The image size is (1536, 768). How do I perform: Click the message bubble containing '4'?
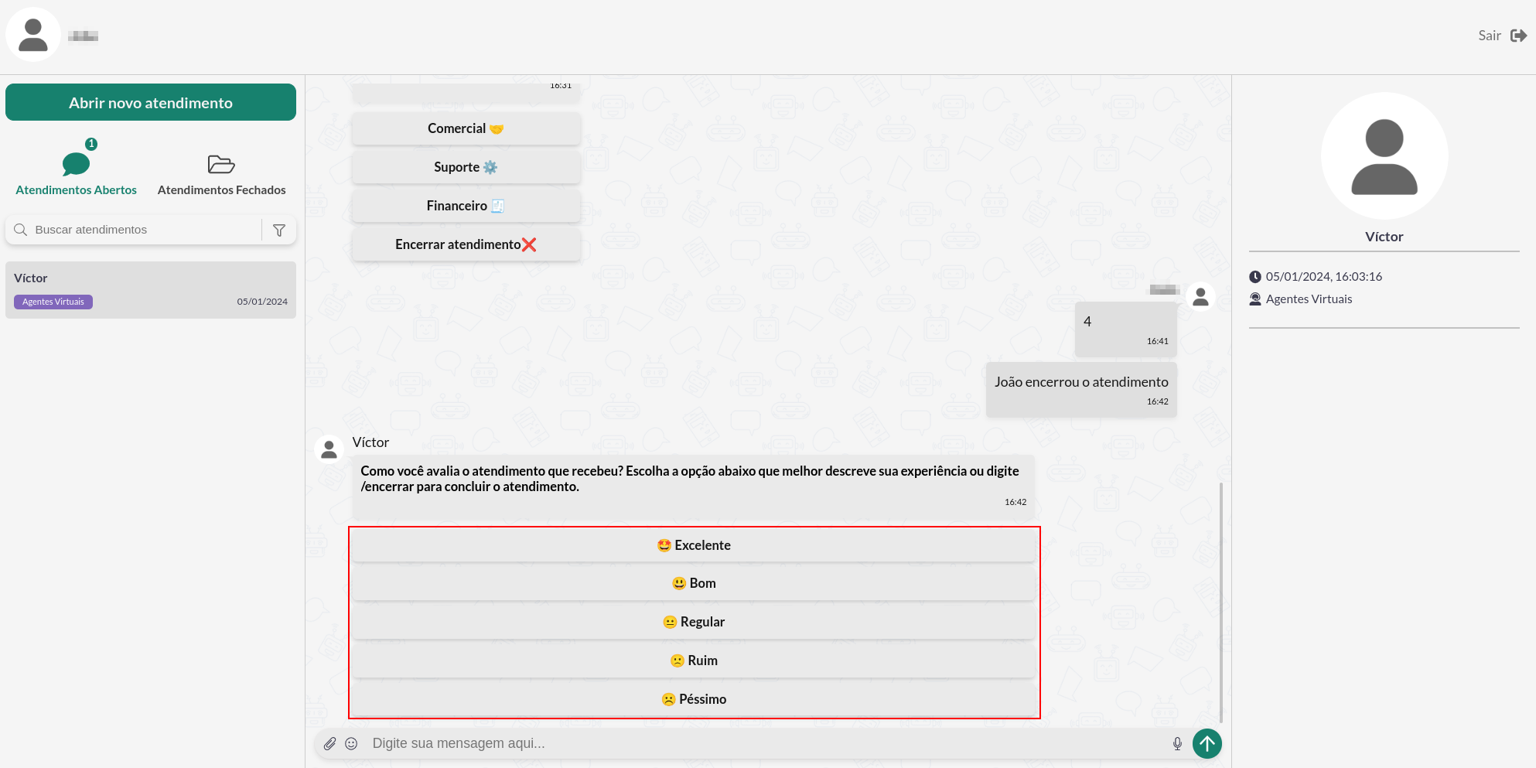[x=1126, y=329]
